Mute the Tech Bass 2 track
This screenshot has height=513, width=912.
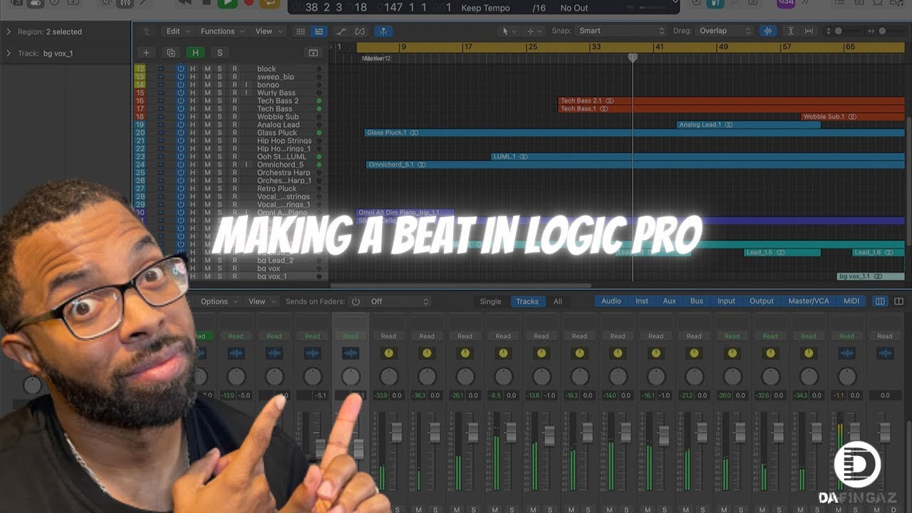207,101
